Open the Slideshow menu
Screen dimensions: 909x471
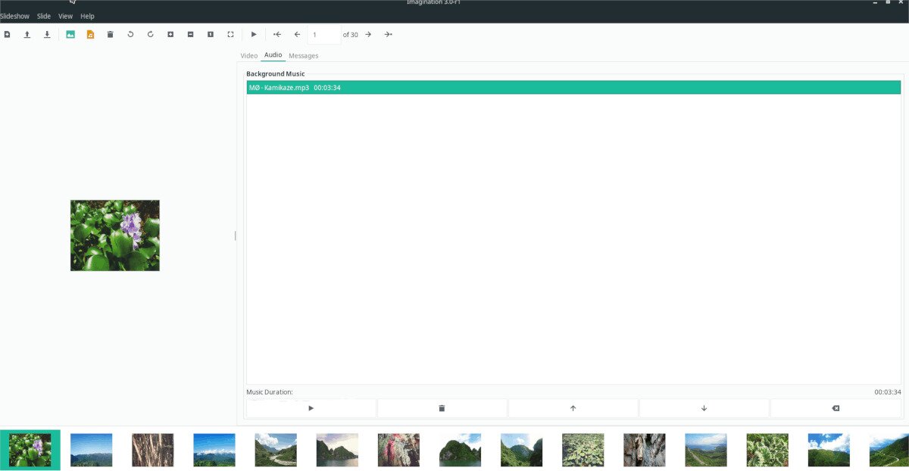point(14,16)
